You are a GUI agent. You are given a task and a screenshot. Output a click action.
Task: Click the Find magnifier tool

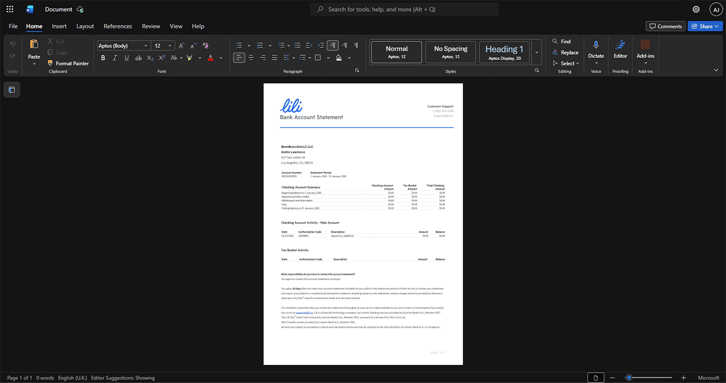coord(562,41)
